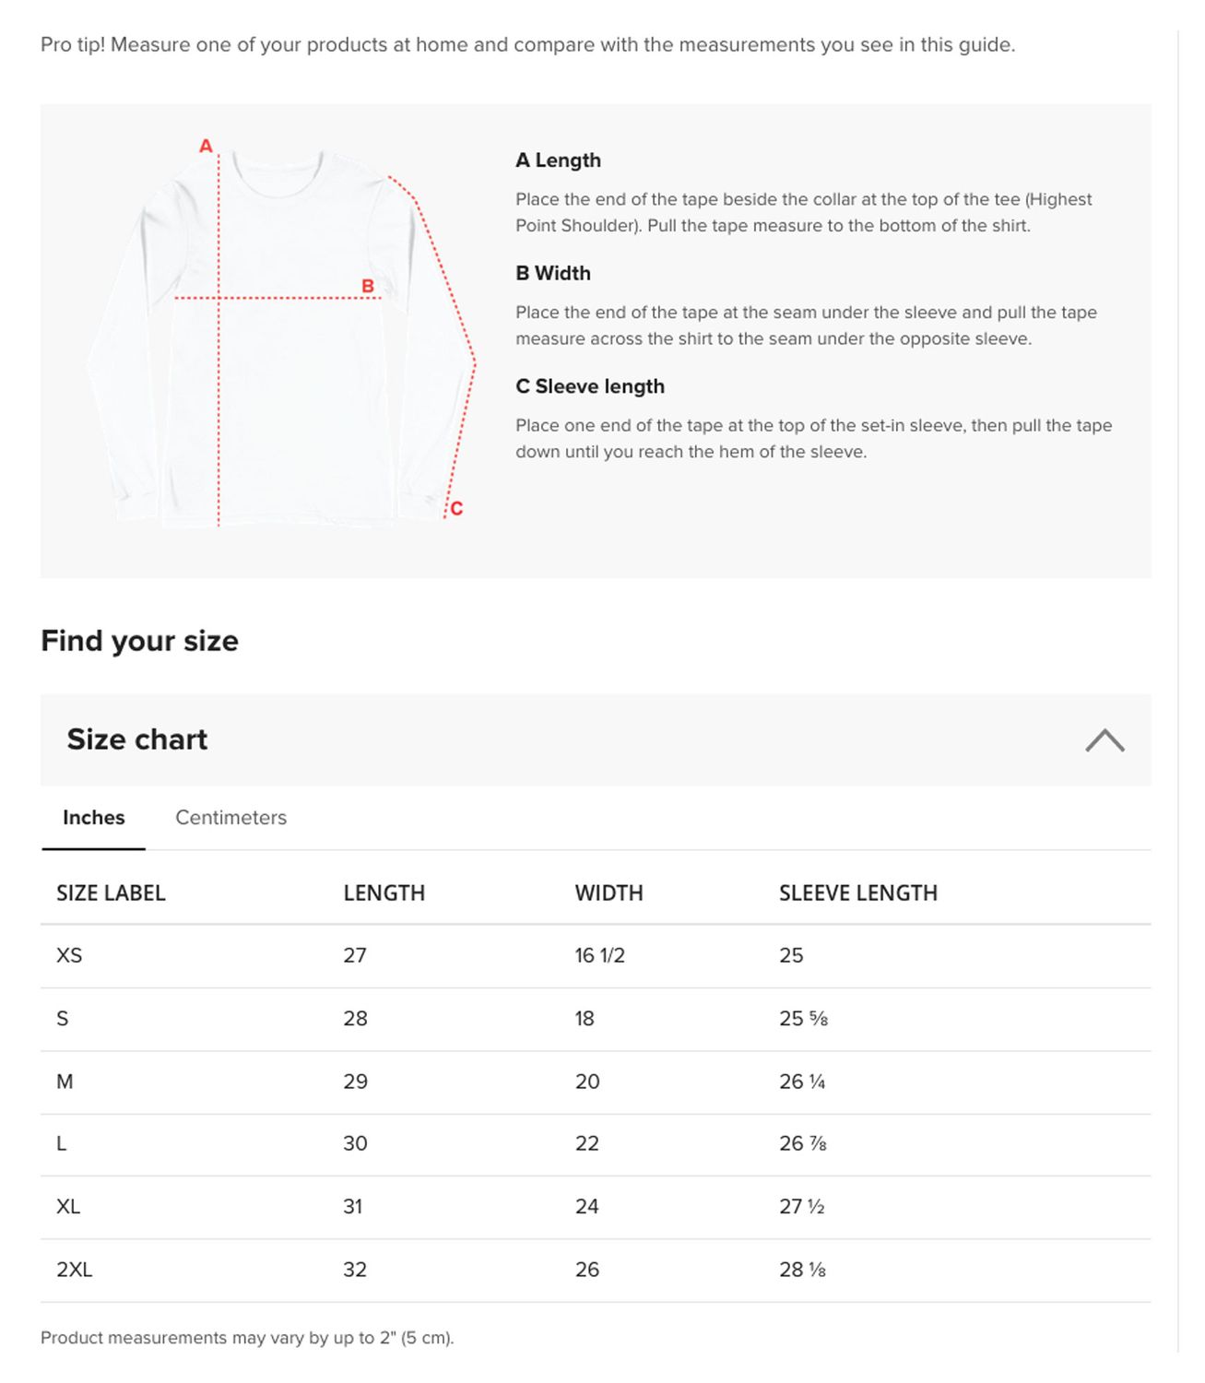Switch to the Centimeters tab

click(x=230, y=818)
